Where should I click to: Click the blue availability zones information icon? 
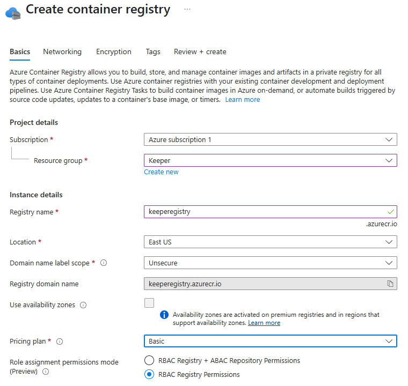(164, 315)
